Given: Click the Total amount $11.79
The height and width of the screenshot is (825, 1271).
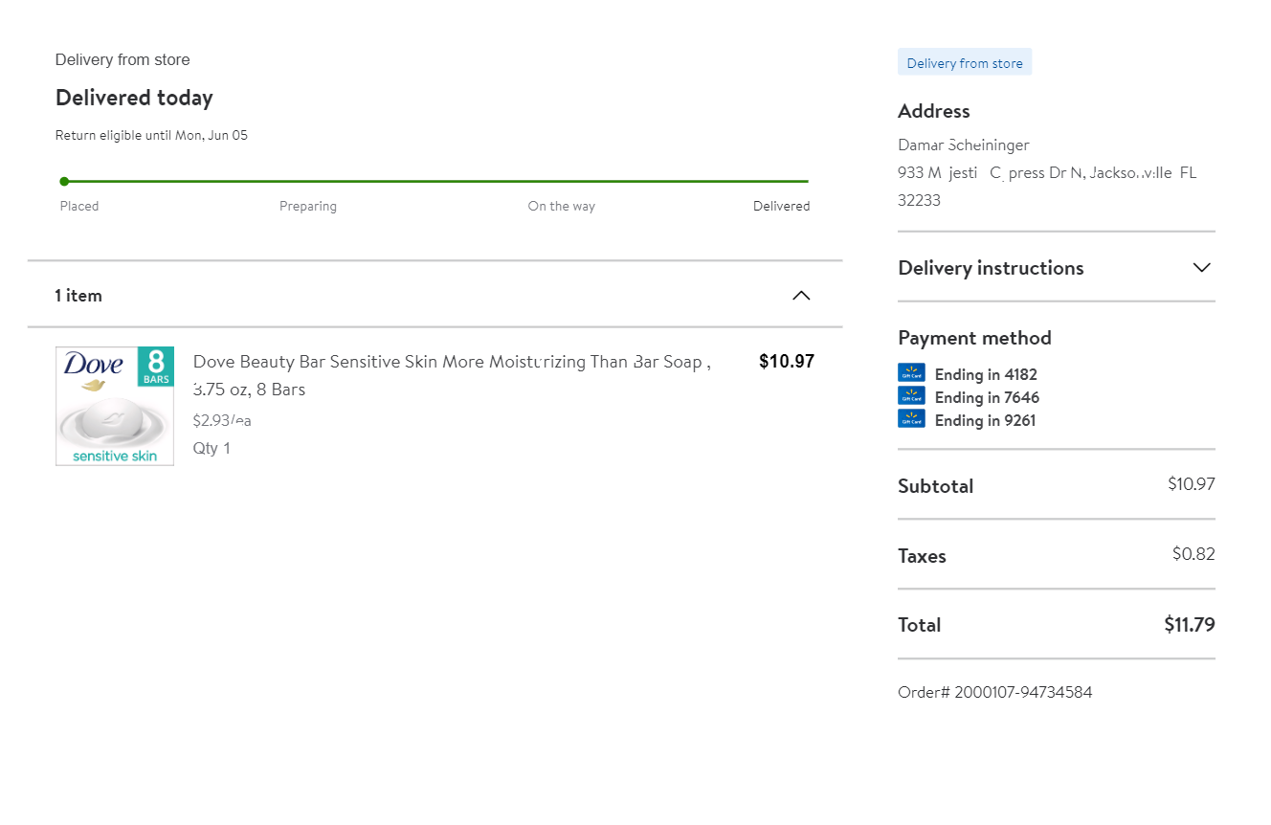Looking at the screenshot, I should (1189, 625).
